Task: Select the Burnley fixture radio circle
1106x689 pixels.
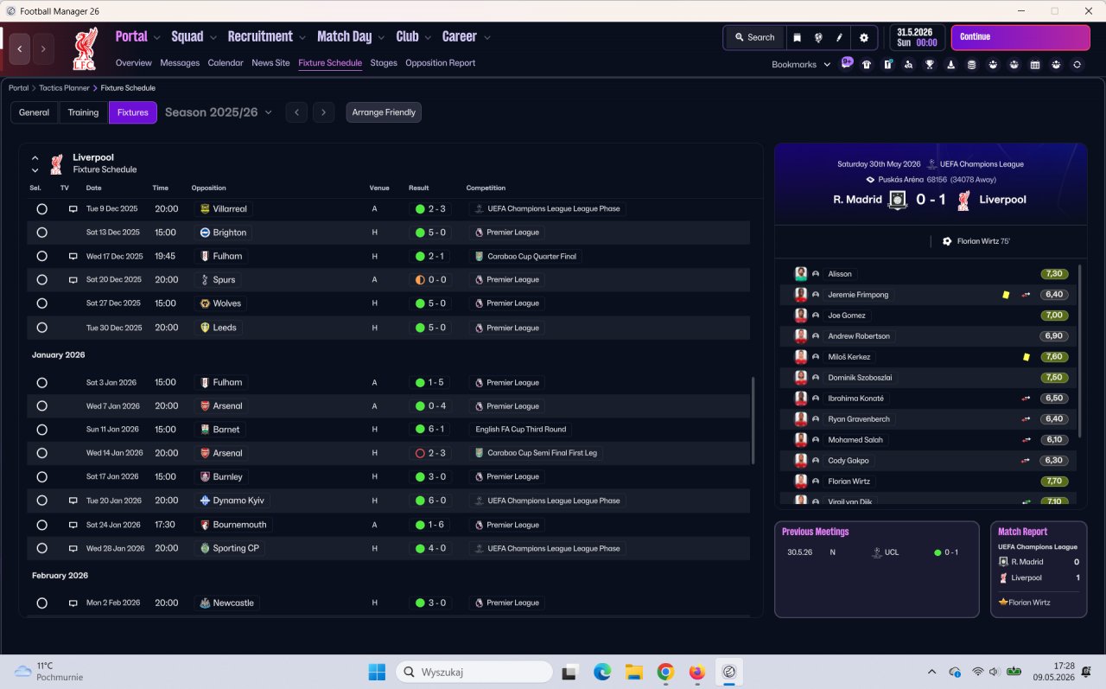Action: click(x=41, y=477)
